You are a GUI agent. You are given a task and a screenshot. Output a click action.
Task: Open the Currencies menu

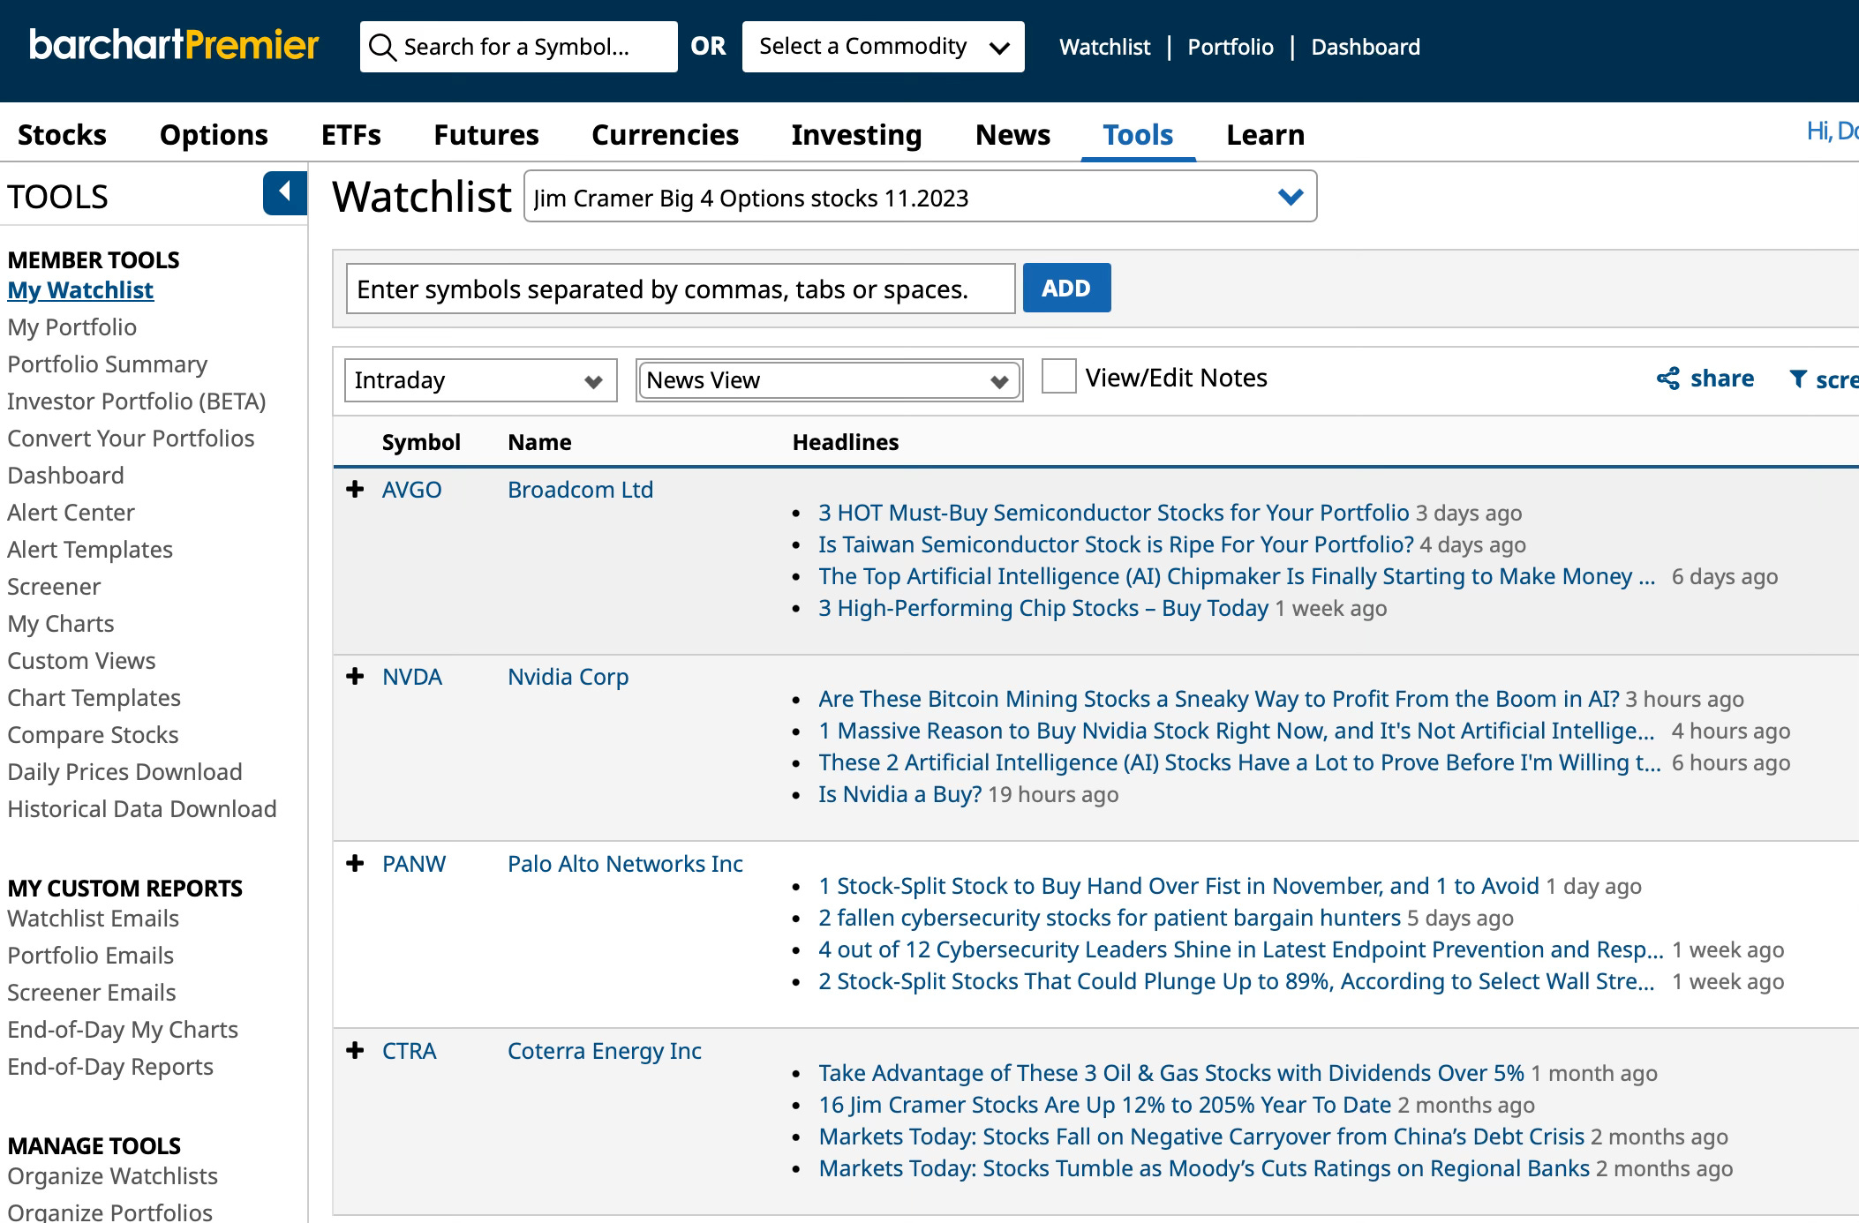coord(665,134)
